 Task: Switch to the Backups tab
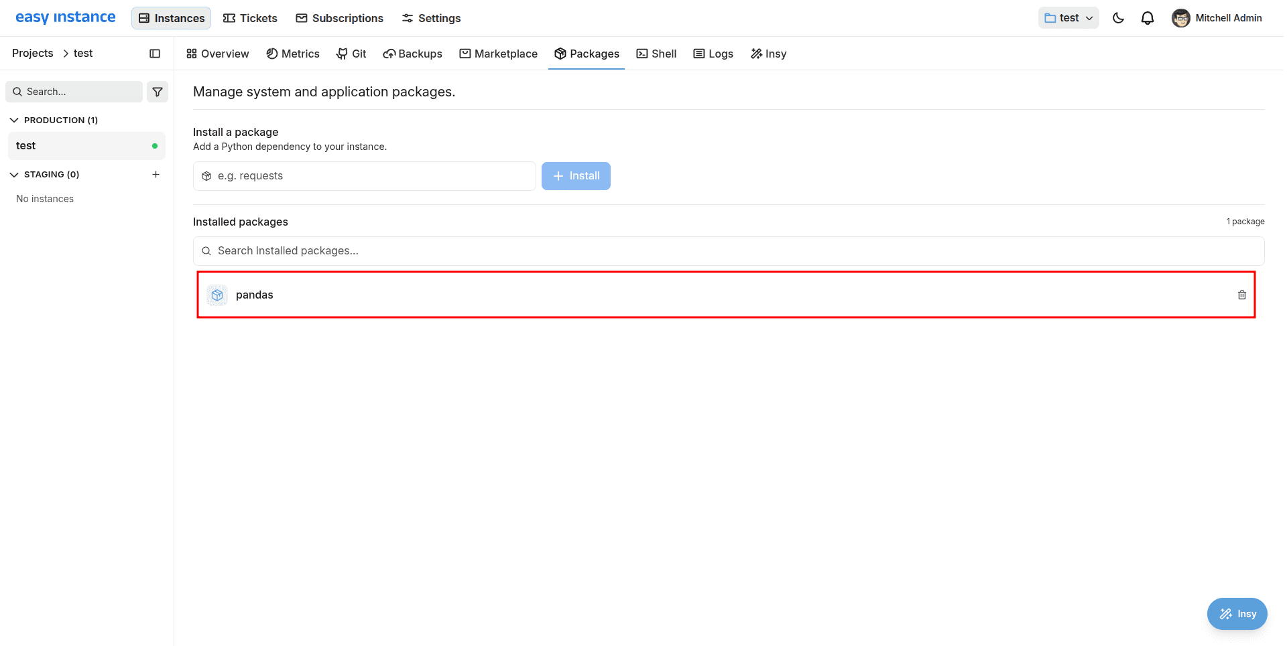pos(412,54)
